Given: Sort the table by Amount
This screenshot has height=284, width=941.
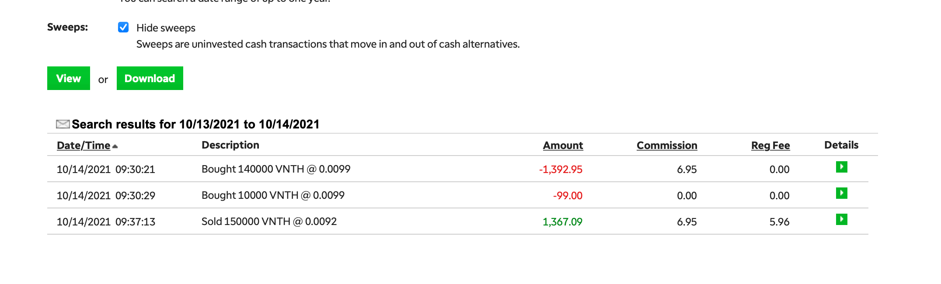Looking at the screenshot, I should [563, 145].
